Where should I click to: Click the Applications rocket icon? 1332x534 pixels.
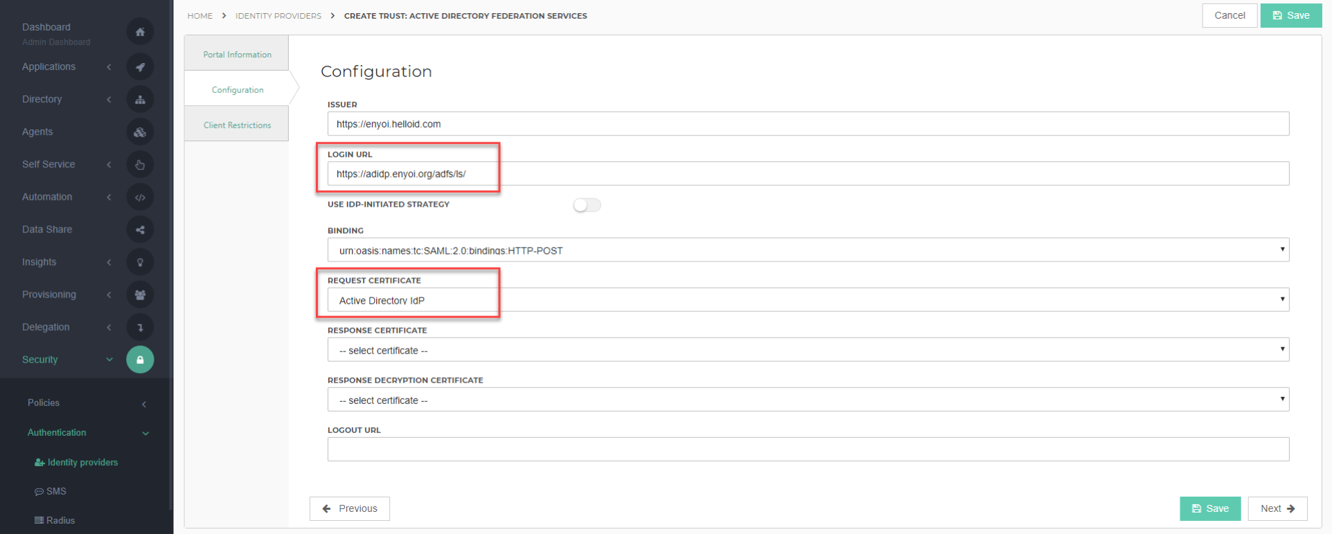[x=140, y=67]
